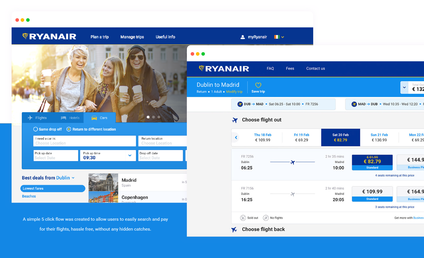The height and width of the screenshot is (258, 424).
Task: Click the MAD to DUB flight summary
Action: tap(384, 104)
